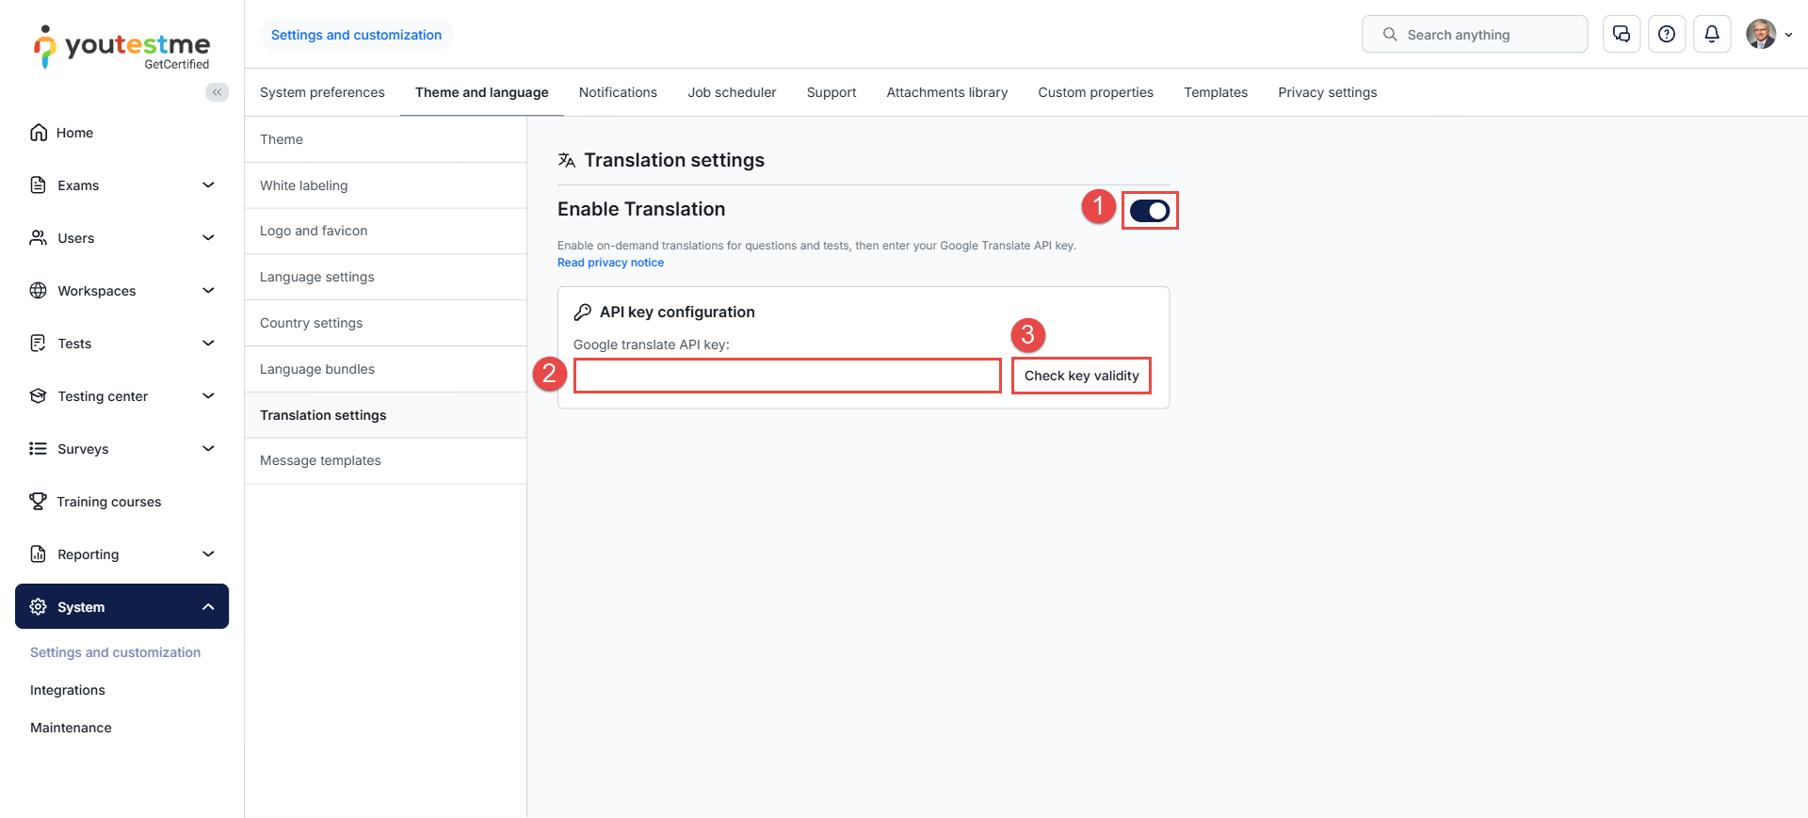Click the Search anything box
The width and height of the screenshot is (1808, 818).
point(1475,34)
